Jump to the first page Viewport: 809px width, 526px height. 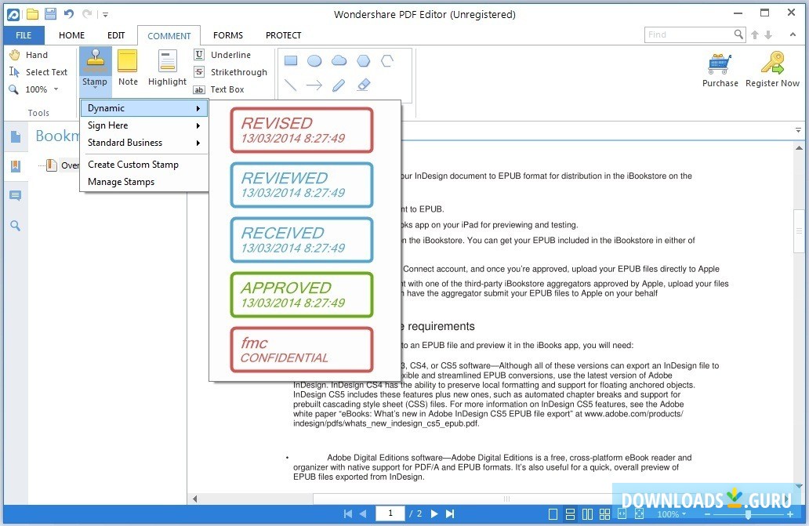348,513
